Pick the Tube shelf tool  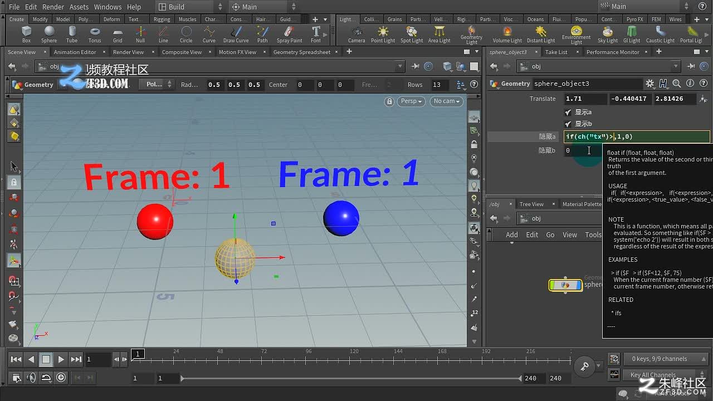click(x=72, y=35)
